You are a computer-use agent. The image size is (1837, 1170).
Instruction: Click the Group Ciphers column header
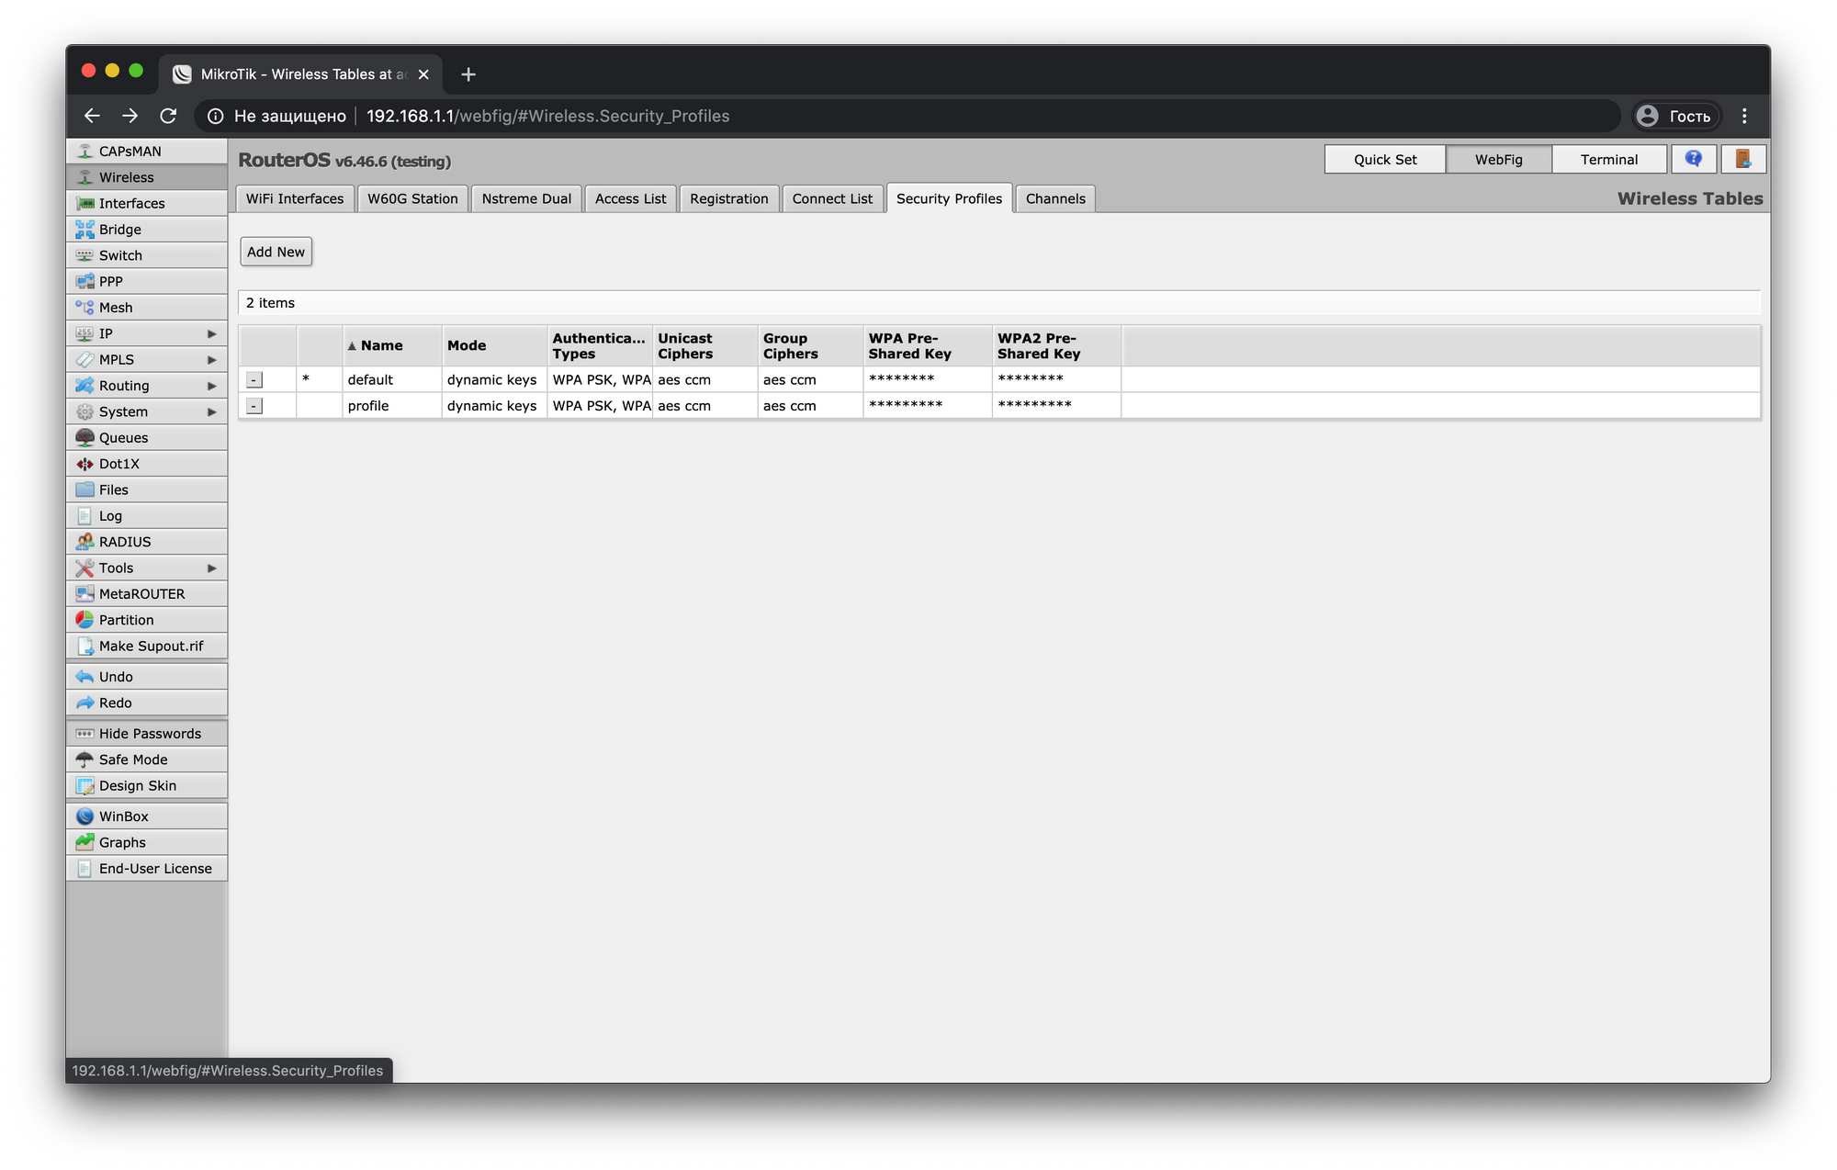[810, 346]
